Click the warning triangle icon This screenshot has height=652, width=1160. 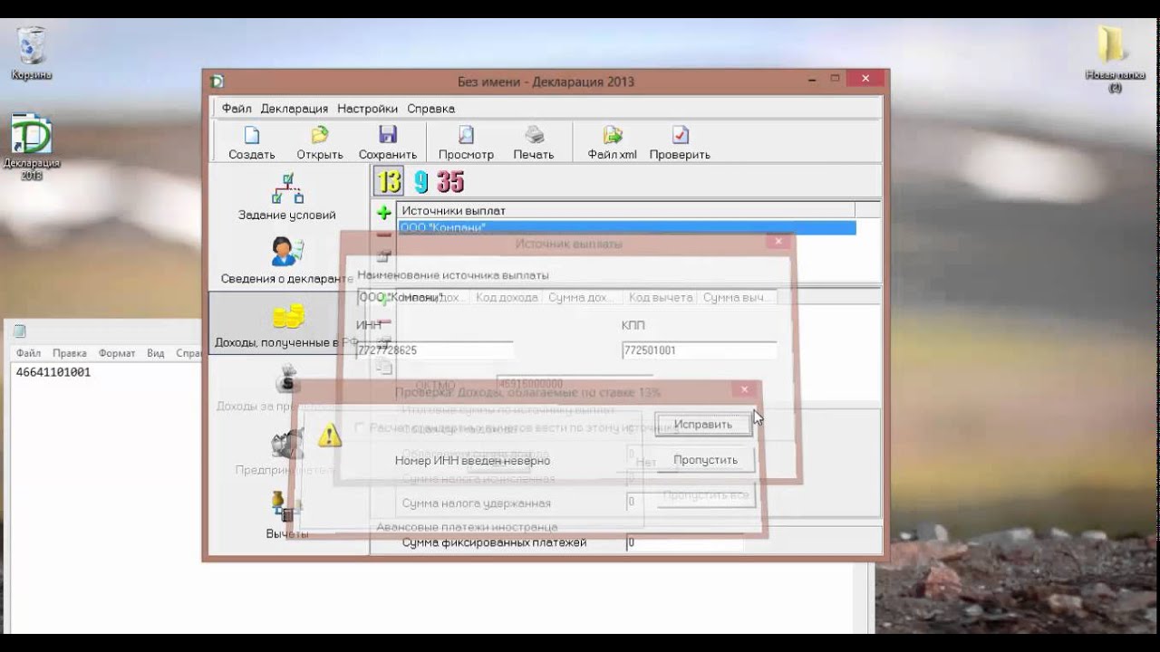[330, 436]
